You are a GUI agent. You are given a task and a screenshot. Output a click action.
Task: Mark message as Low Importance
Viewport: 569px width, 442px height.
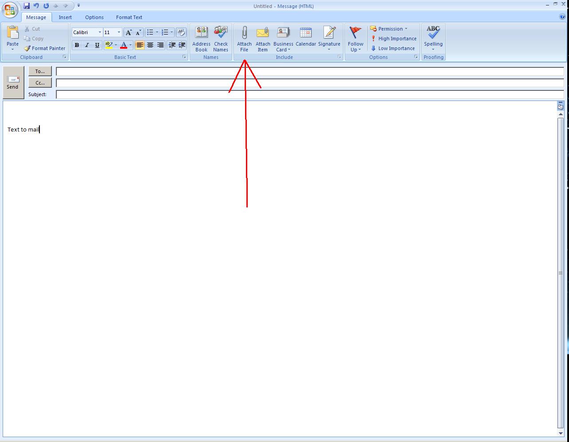(x=393, y=48)
